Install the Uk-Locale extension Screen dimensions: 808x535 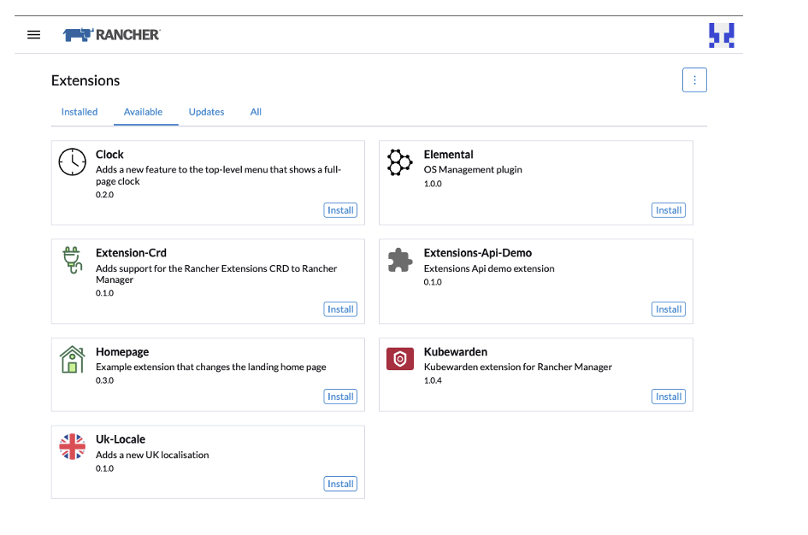point(340,484)
